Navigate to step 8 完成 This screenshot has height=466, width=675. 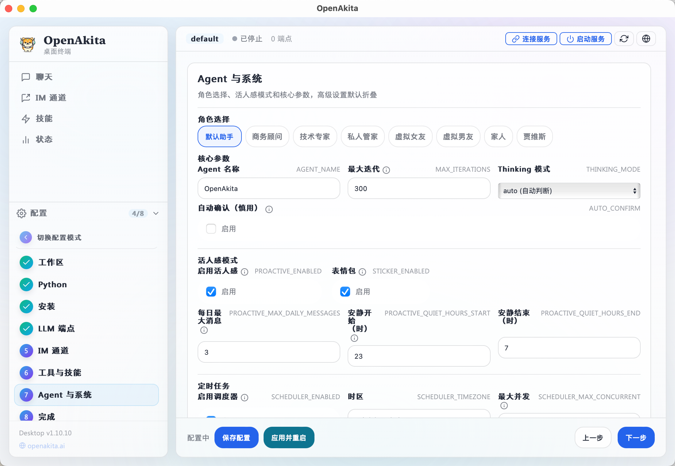46,416
